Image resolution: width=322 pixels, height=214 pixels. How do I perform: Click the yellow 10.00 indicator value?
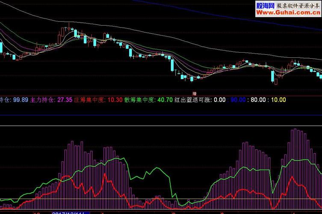point(278,100)
